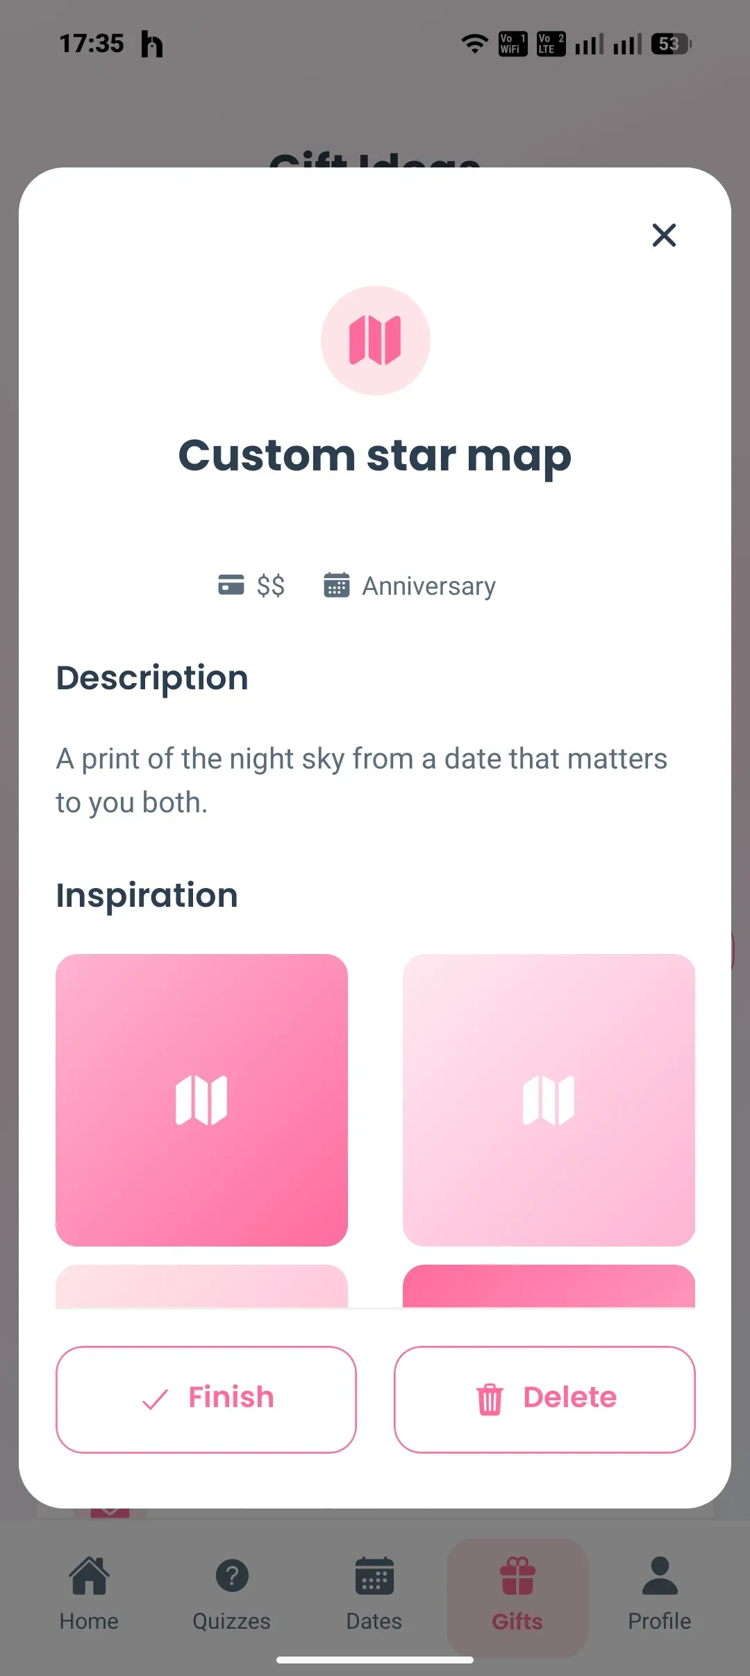Image resolution: width=750 pixels, height=1676 pixels.
Task: Close the Custom star map dialog
Action: coord(664,235)
